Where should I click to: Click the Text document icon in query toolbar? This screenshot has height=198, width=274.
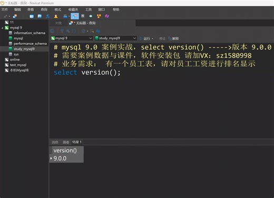[x=83, y=31]
